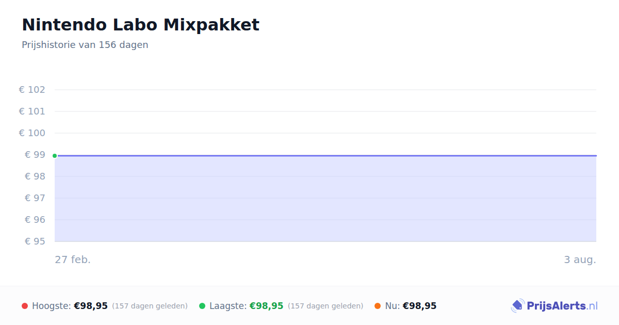Viewport: 619px width, 325px height.
Task: Click the Nu €98,95 current price
Action: pyautogui.click(x=419, y=306)
